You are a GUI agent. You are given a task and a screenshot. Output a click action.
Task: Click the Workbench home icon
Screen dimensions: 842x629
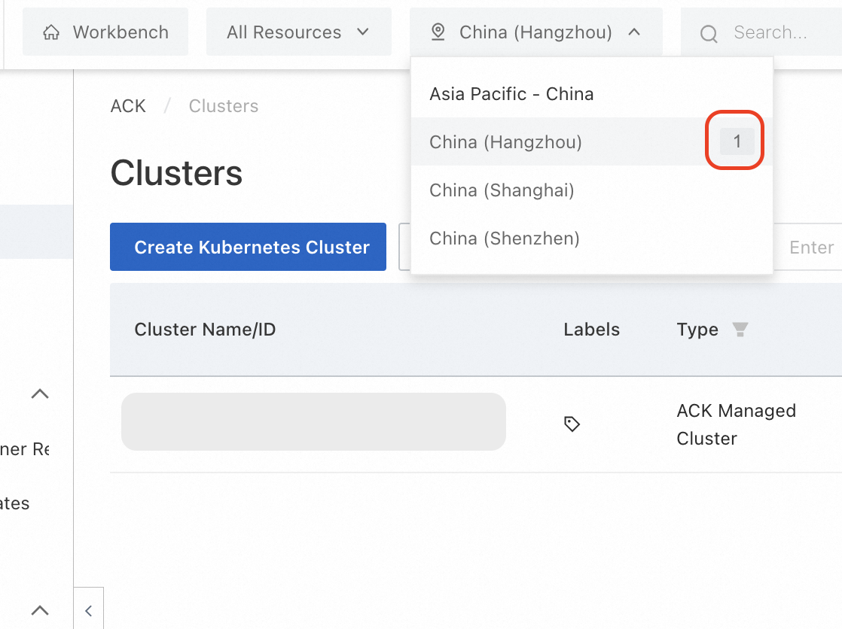tap(51, 32)
